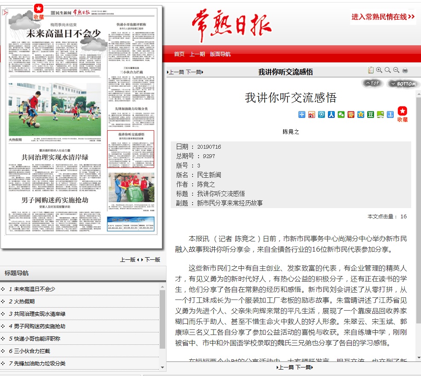This screenshot has height=376, width=421.
Task: Reset text size using the plain magnifier icon
Action: pos(388,70)
